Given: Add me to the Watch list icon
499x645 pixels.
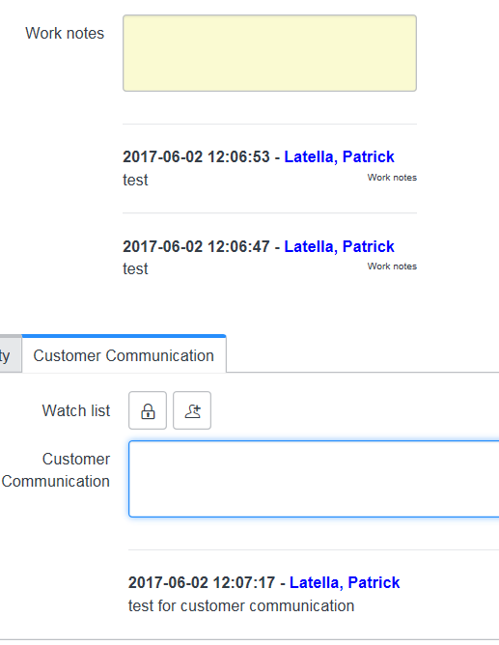Looking at the screenshot, I should (x=192, y=410).
